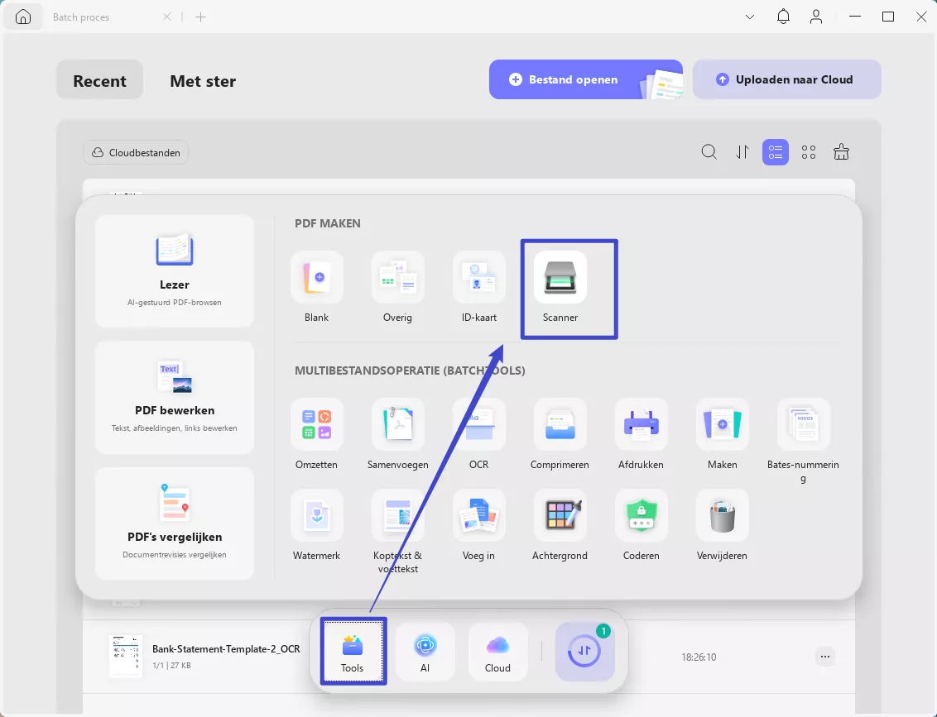Open the notification bell panel
This screenshot has height=717, width=937.
[782, 17]
